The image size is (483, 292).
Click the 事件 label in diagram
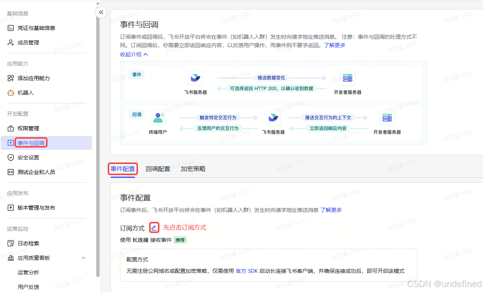tap(137, 75)
